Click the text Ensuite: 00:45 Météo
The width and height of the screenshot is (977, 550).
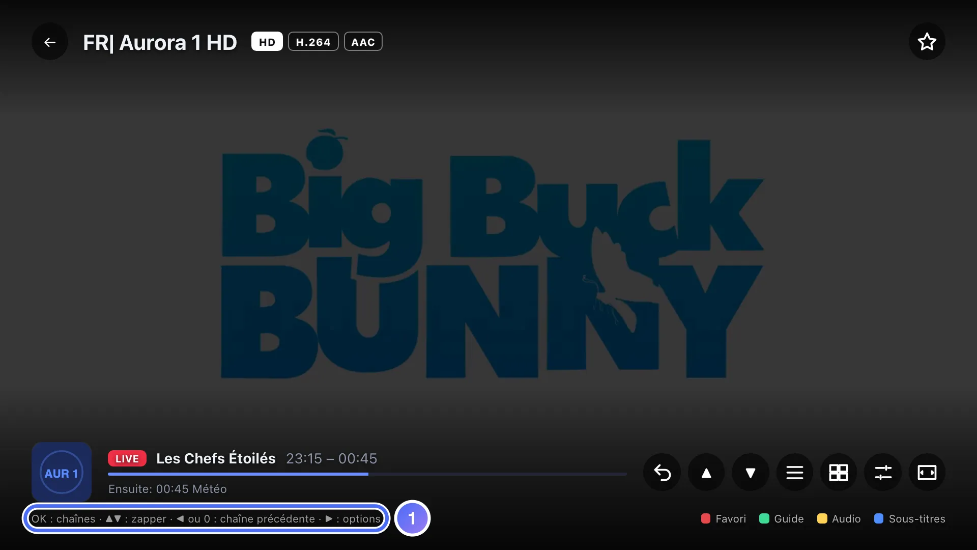click(167, 489)
